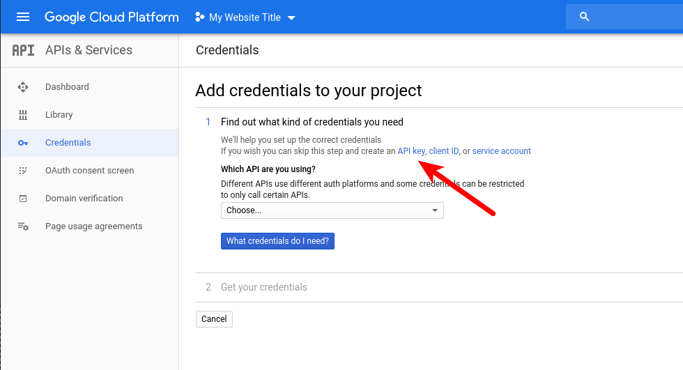Click the project dots icon in header
Image resolution: width=683 pixels, height=370 pixels.
[200, 17]
